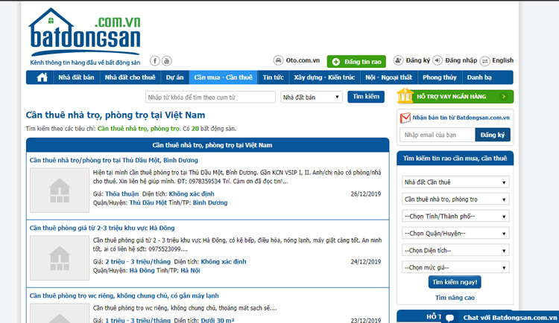Open Xây dựng - Kiến trúc menu
The height and width of the screenshot is (323, 559).
pyautogui.click(x=324, y=77)
